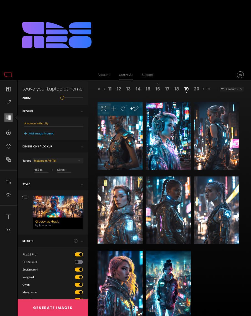Viewport: 251px width, 316px height.
Task: Click the dashed diamond sidebar icon
Action: coord(8,195)
